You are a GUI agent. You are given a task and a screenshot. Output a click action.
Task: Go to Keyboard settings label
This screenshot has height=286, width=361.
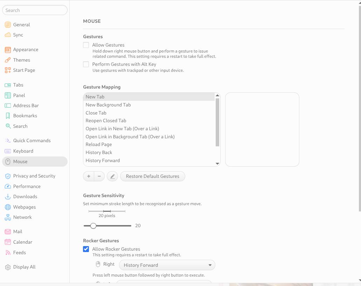23,151
